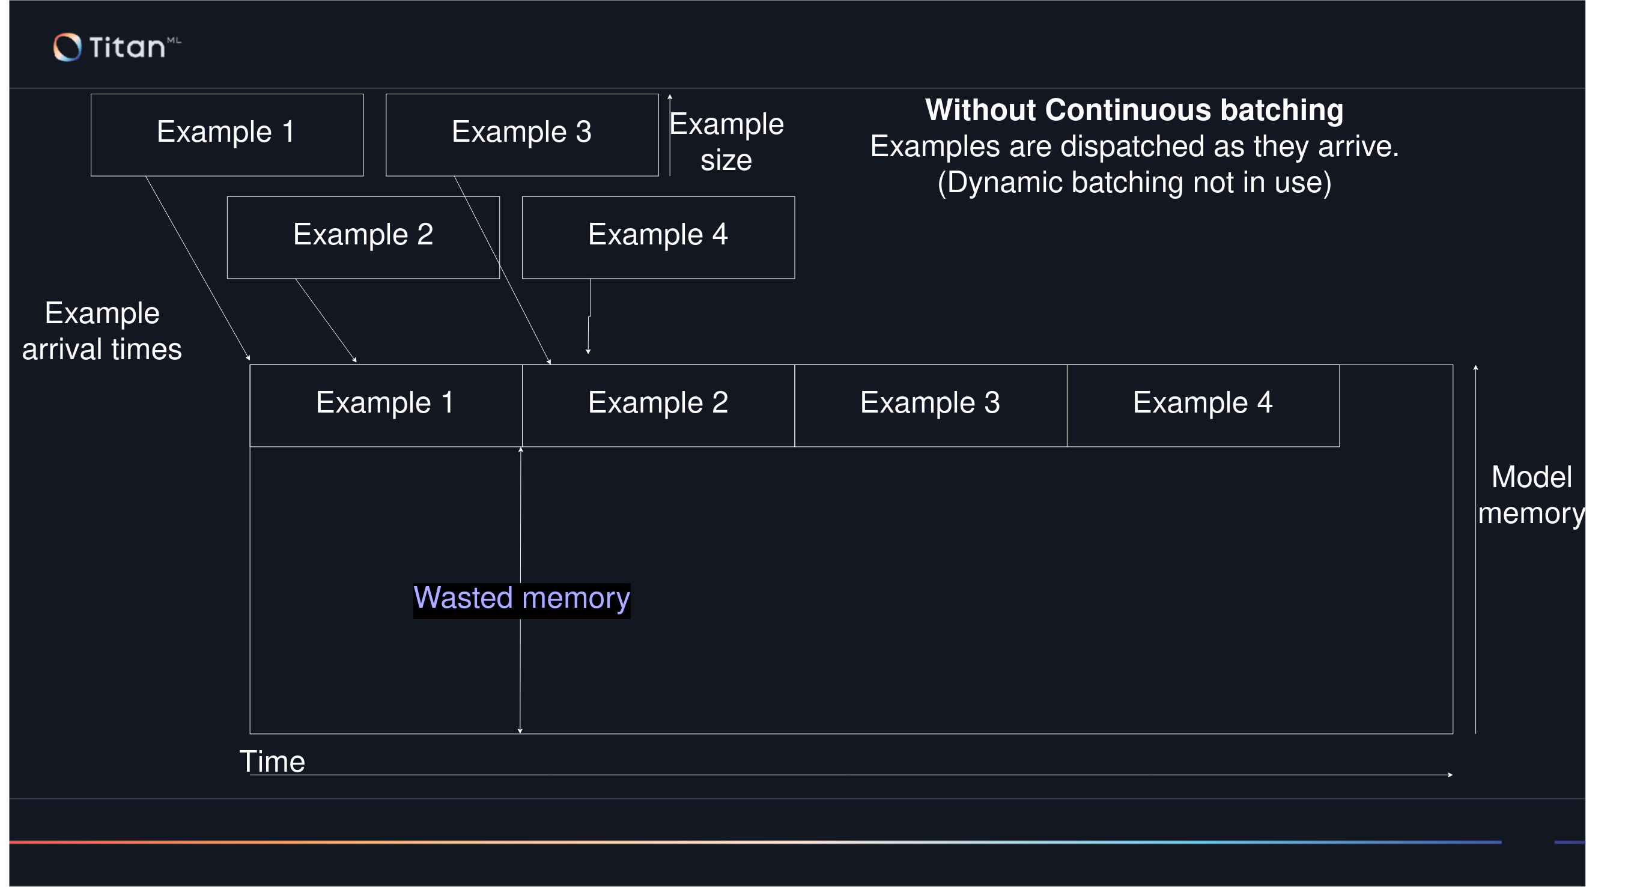The height and width of the screenshot is (887, 1640).
Task: Select the Example 3 box in arrival queue
Action: [x=521, y=135]
